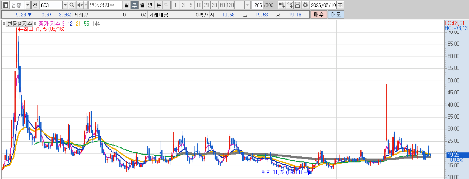
Task: Click the speaker sound alert icon
Action: pos(80,5)
